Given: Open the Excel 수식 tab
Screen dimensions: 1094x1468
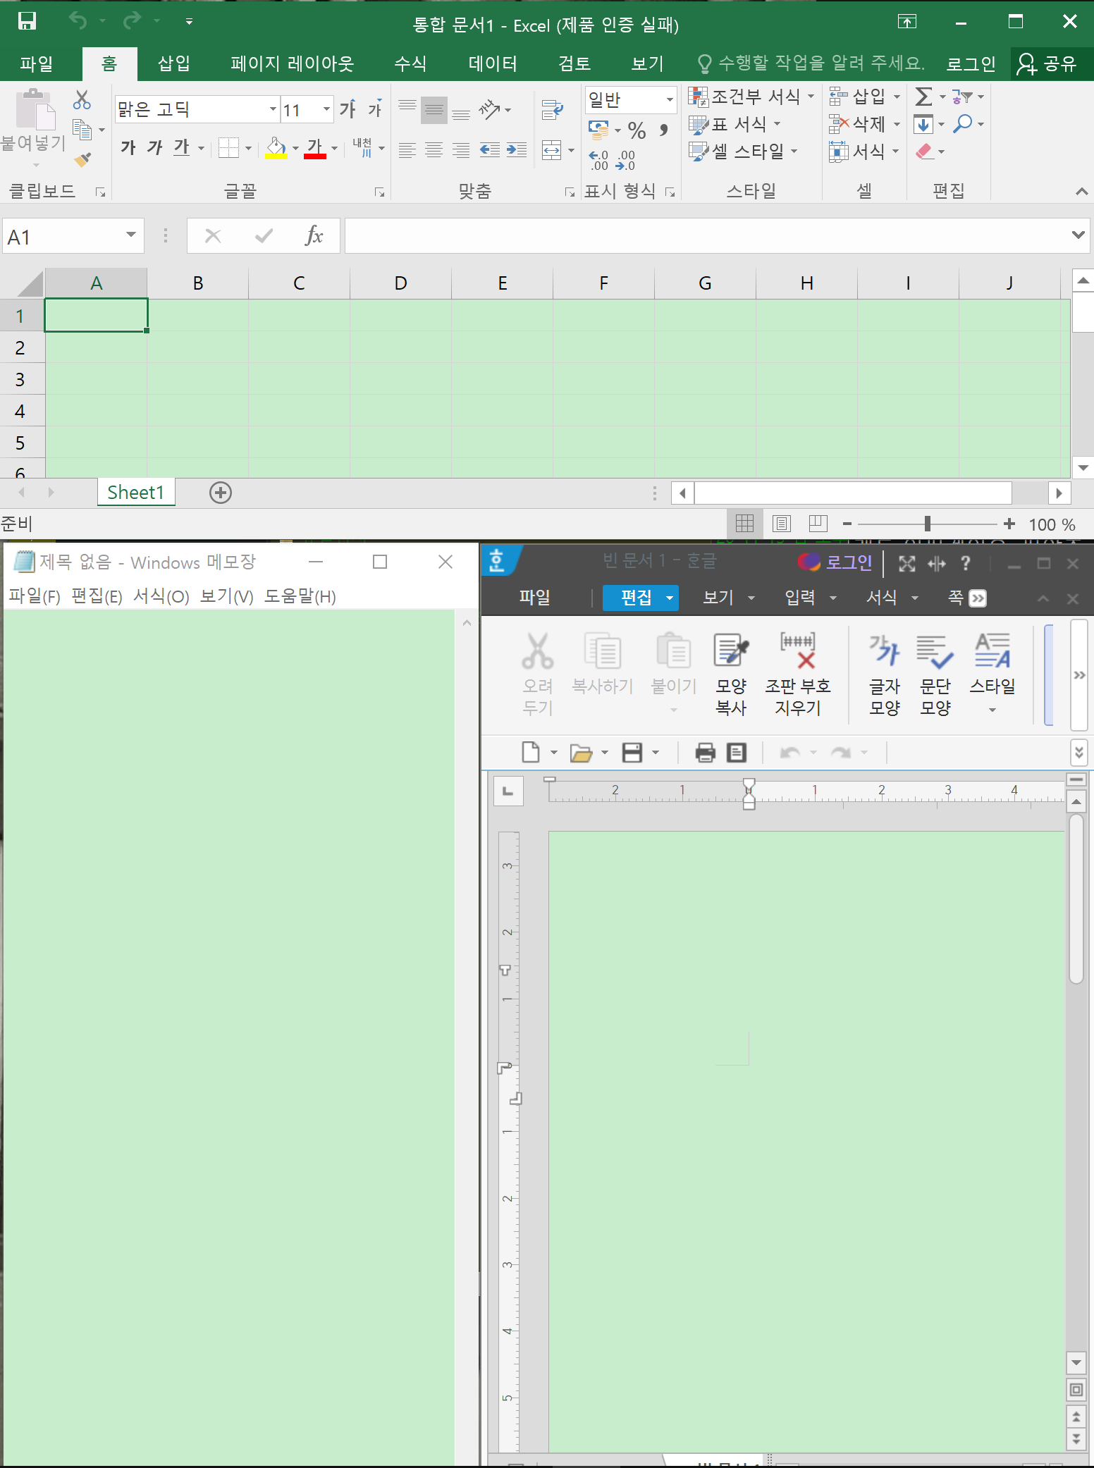Looking at the screenshot, I should [410, 63].
